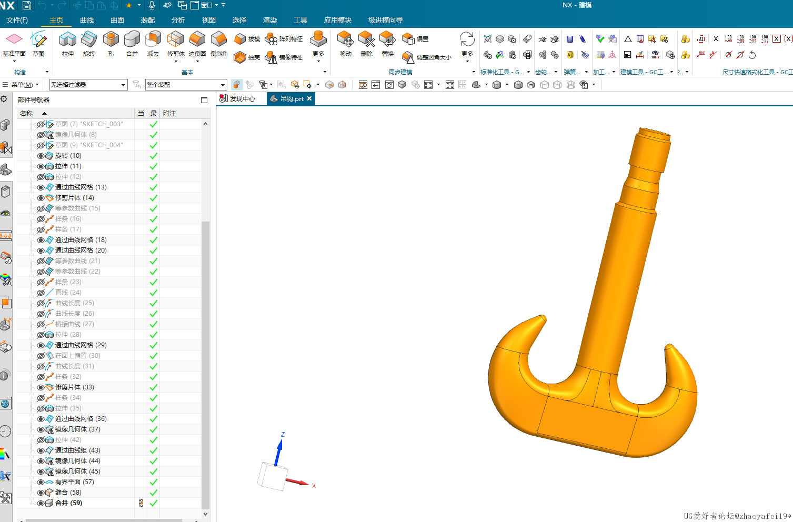The image size is (793, 522).
Task: Open the 整个装配 scope dropdown
Action: [186, 85]
